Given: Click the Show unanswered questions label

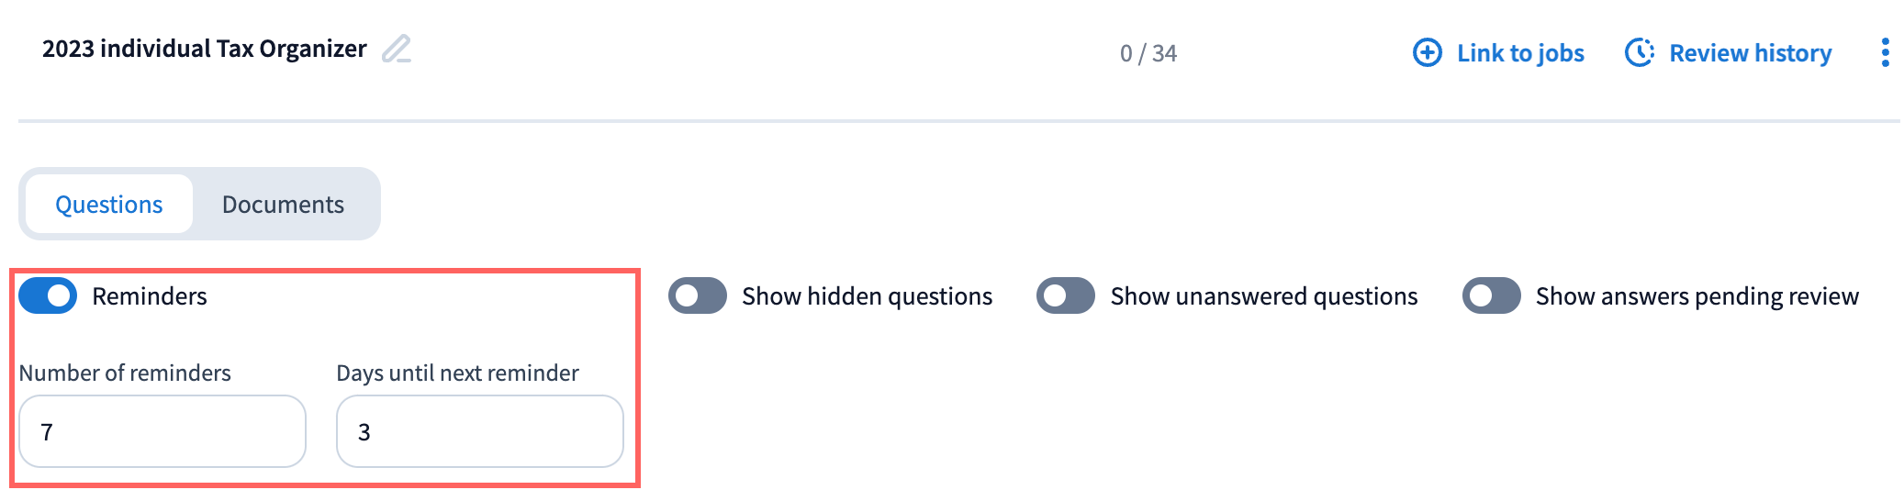Looking at the screenshot, I should coord(1263,296).
